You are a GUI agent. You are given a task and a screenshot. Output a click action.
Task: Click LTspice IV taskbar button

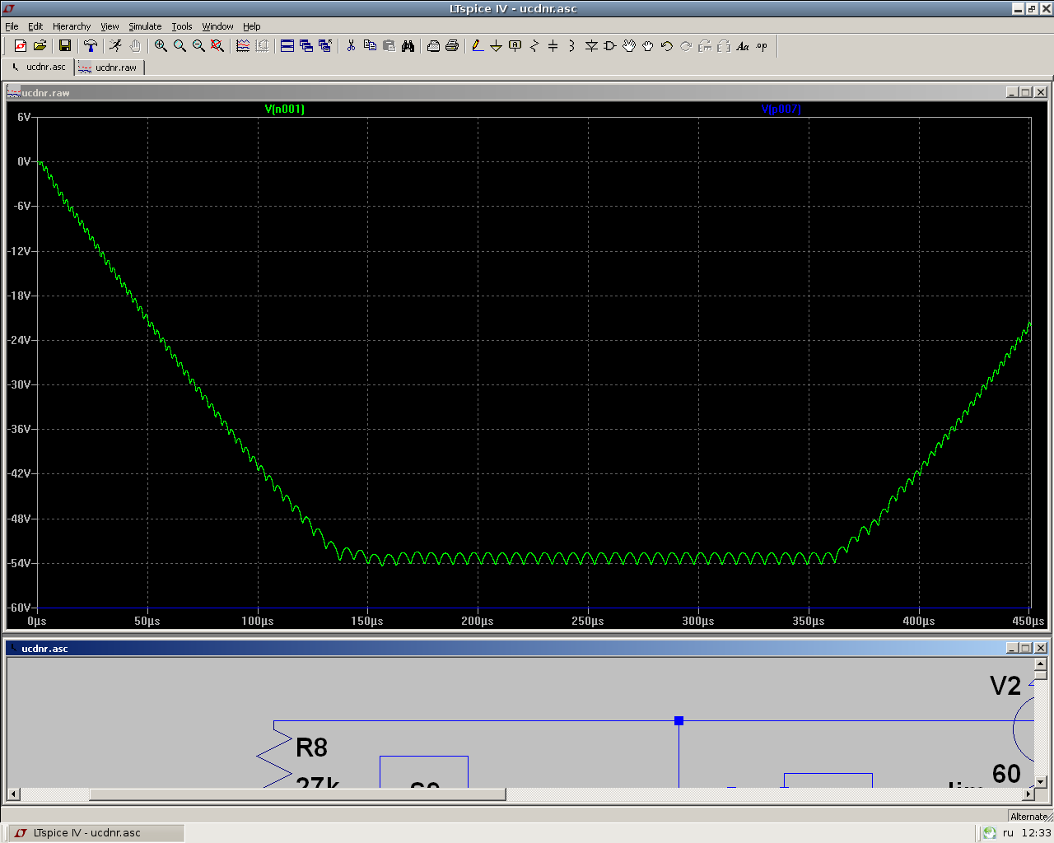point(96,832)
